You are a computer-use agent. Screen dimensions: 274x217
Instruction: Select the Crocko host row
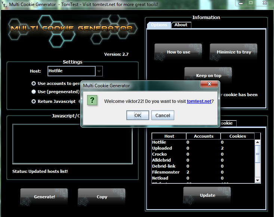203,154
